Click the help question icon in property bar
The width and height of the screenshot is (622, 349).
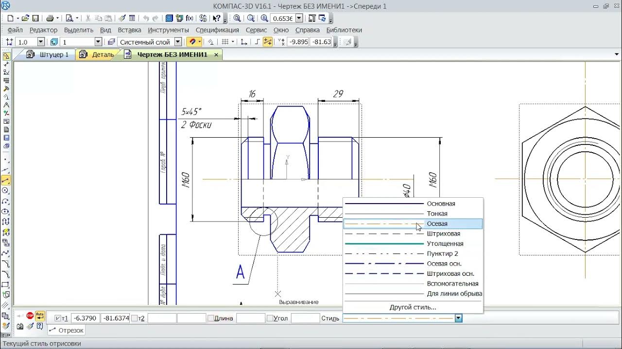tap(40, 326)
